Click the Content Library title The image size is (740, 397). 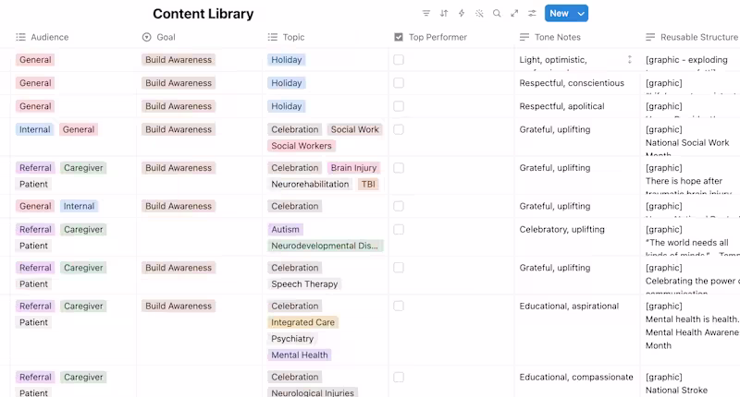pyautogui.click(x=203, y=14)
